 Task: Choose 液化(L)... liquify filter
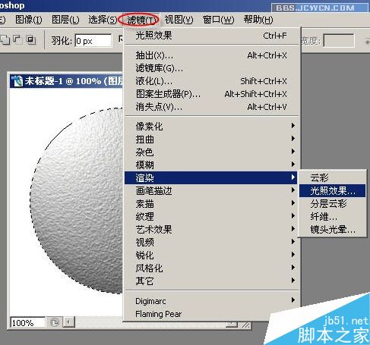coord(212,81)
